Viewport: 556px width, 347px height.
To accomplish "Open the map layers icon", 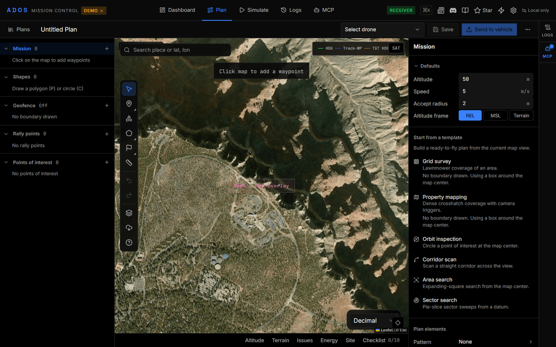I will pyautogui.click(x=129, y=213).
